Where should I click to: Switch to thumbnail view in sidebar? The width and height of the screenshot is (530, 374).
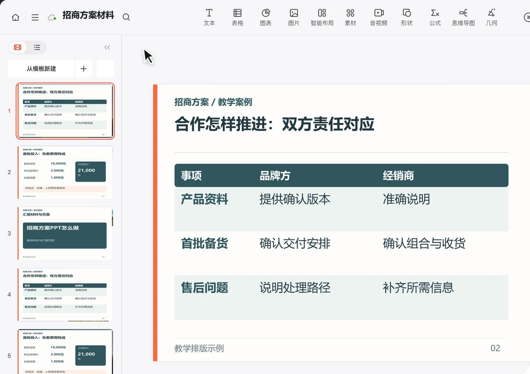coord(18,48)
